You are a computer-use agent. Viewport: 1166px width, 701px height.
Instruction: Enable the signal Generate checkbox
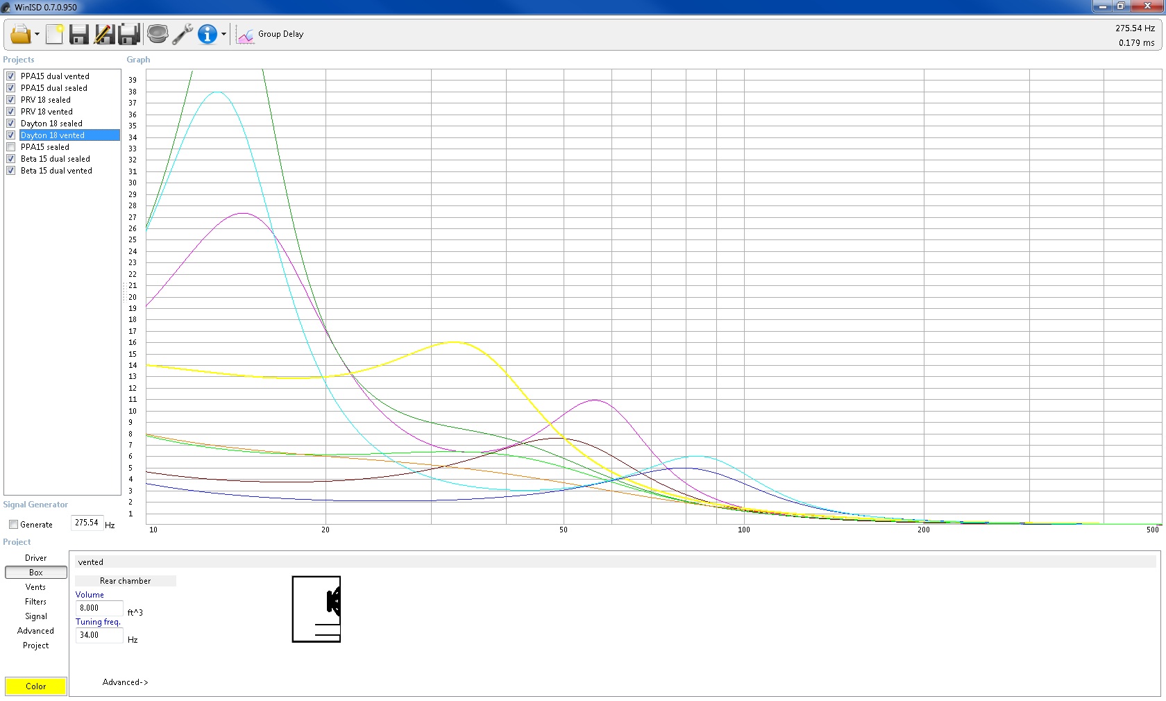click(x=13, y=525)
